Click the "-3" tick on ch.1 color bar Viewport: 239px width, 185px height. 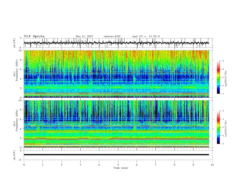point(222,61)
